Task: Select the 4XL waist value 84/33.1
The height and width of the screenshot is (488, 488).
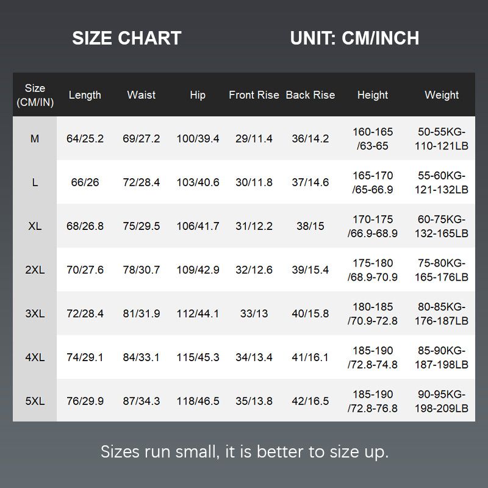Action: click(141, 357)
